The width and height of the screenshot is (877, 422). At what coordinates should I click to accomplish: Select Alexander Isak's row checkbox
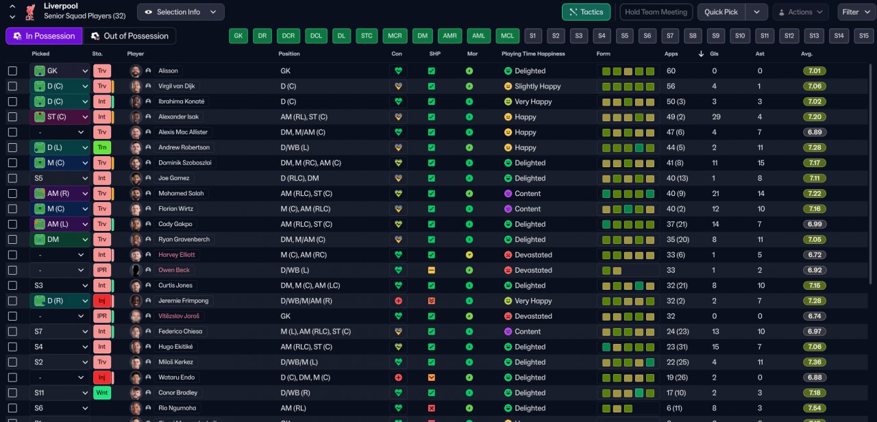coord(12,117)
